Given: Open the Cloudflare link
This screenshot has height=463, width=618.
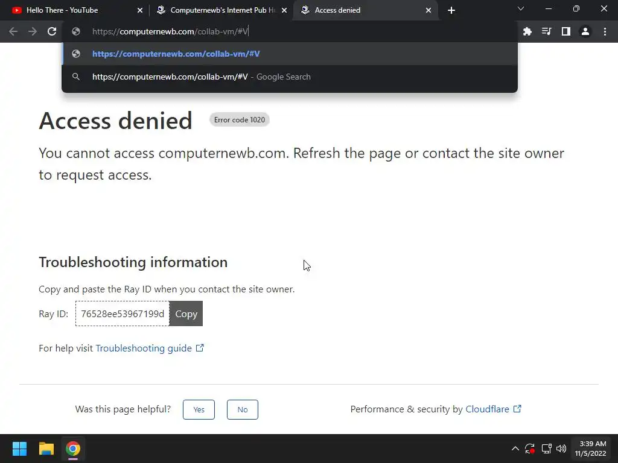Looking at the screenshot, I should (487, 409).
